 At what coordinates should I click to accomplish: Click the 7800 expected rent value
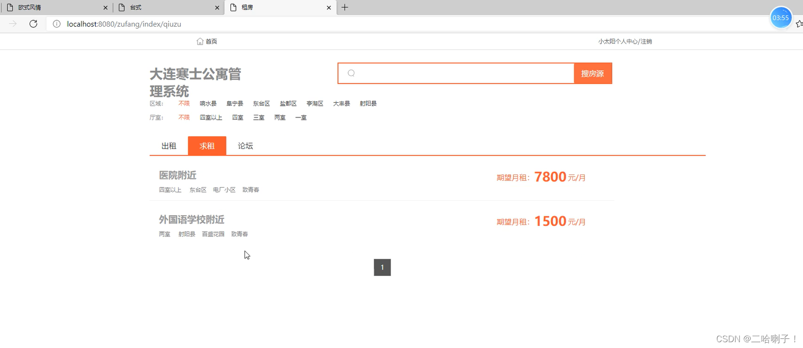[550, 177]
